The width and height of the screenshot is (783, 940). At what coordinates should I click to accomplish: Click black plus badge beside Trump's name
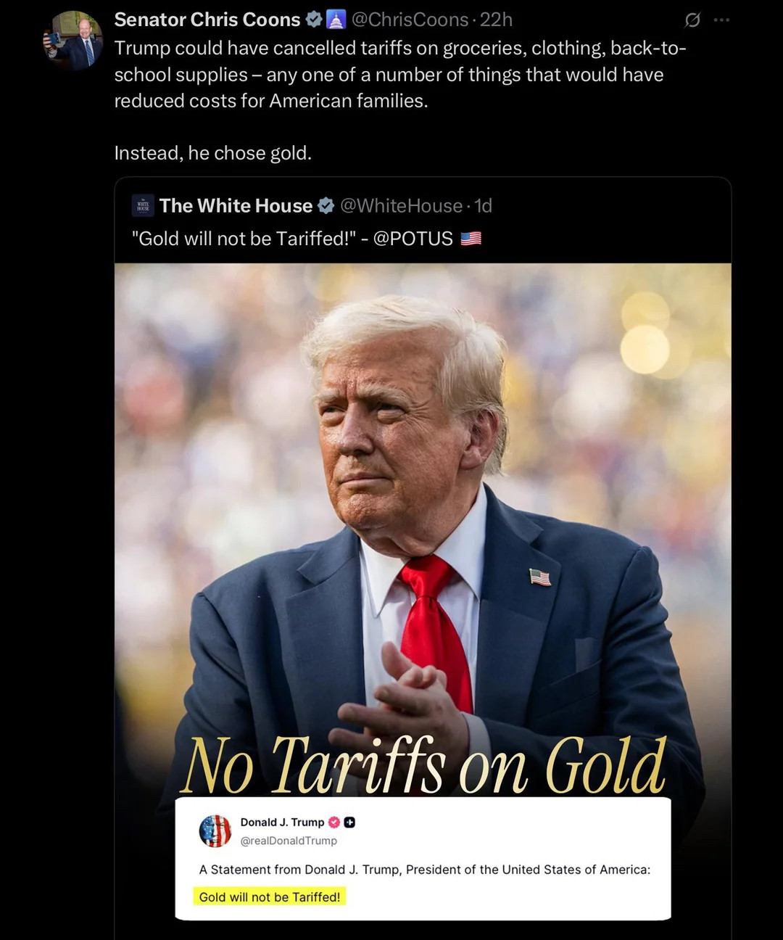(x=349, y=822)
